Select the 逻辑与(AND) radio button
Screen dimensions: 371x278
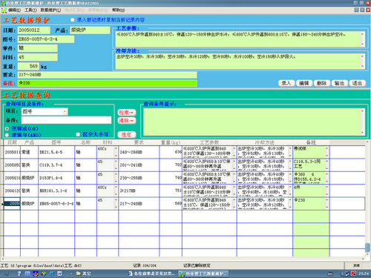coord(7,135)
